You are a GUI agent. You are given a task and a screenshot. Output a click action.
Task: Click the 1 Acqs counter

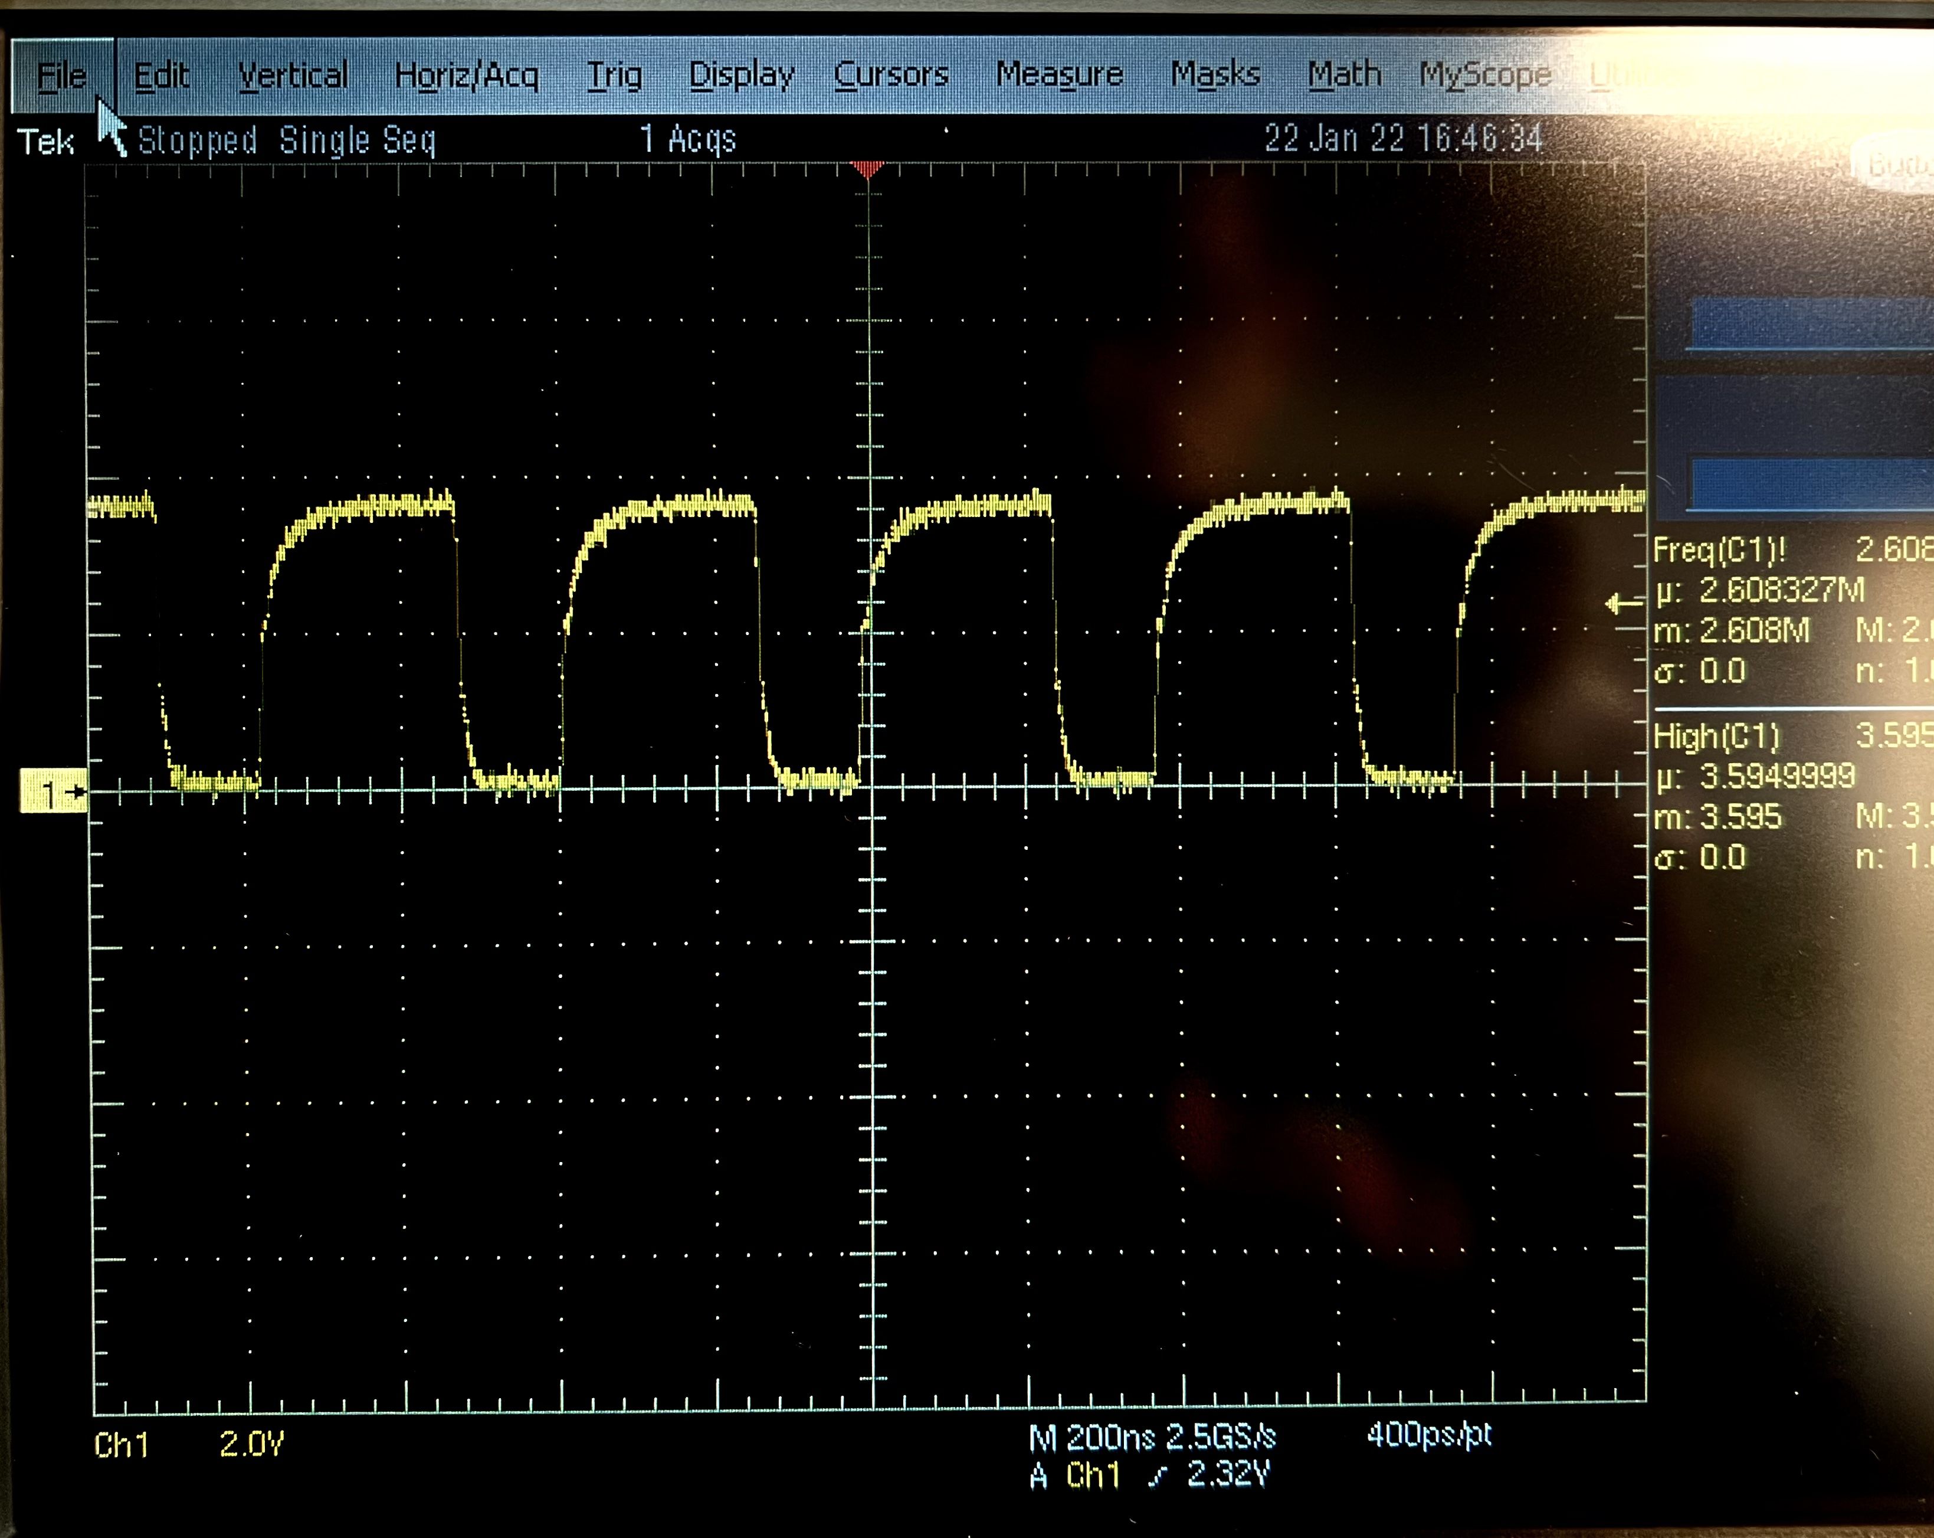688,139
